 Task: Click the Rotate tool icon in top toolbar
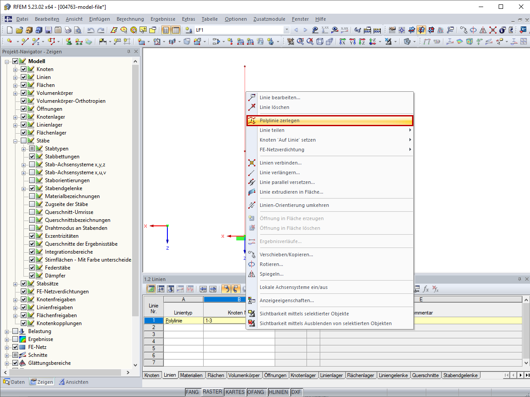tap(473, 30)
